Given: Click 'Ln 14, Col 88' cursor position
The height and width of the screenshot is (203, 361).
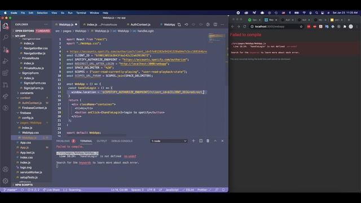Looking at the screenshot, I should (x=119, y=190).
